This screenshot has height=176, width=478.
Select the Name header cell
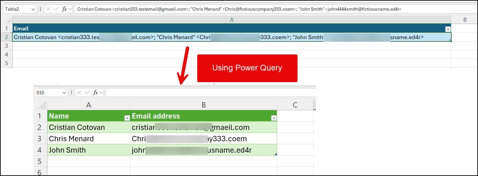click(89, 116)
